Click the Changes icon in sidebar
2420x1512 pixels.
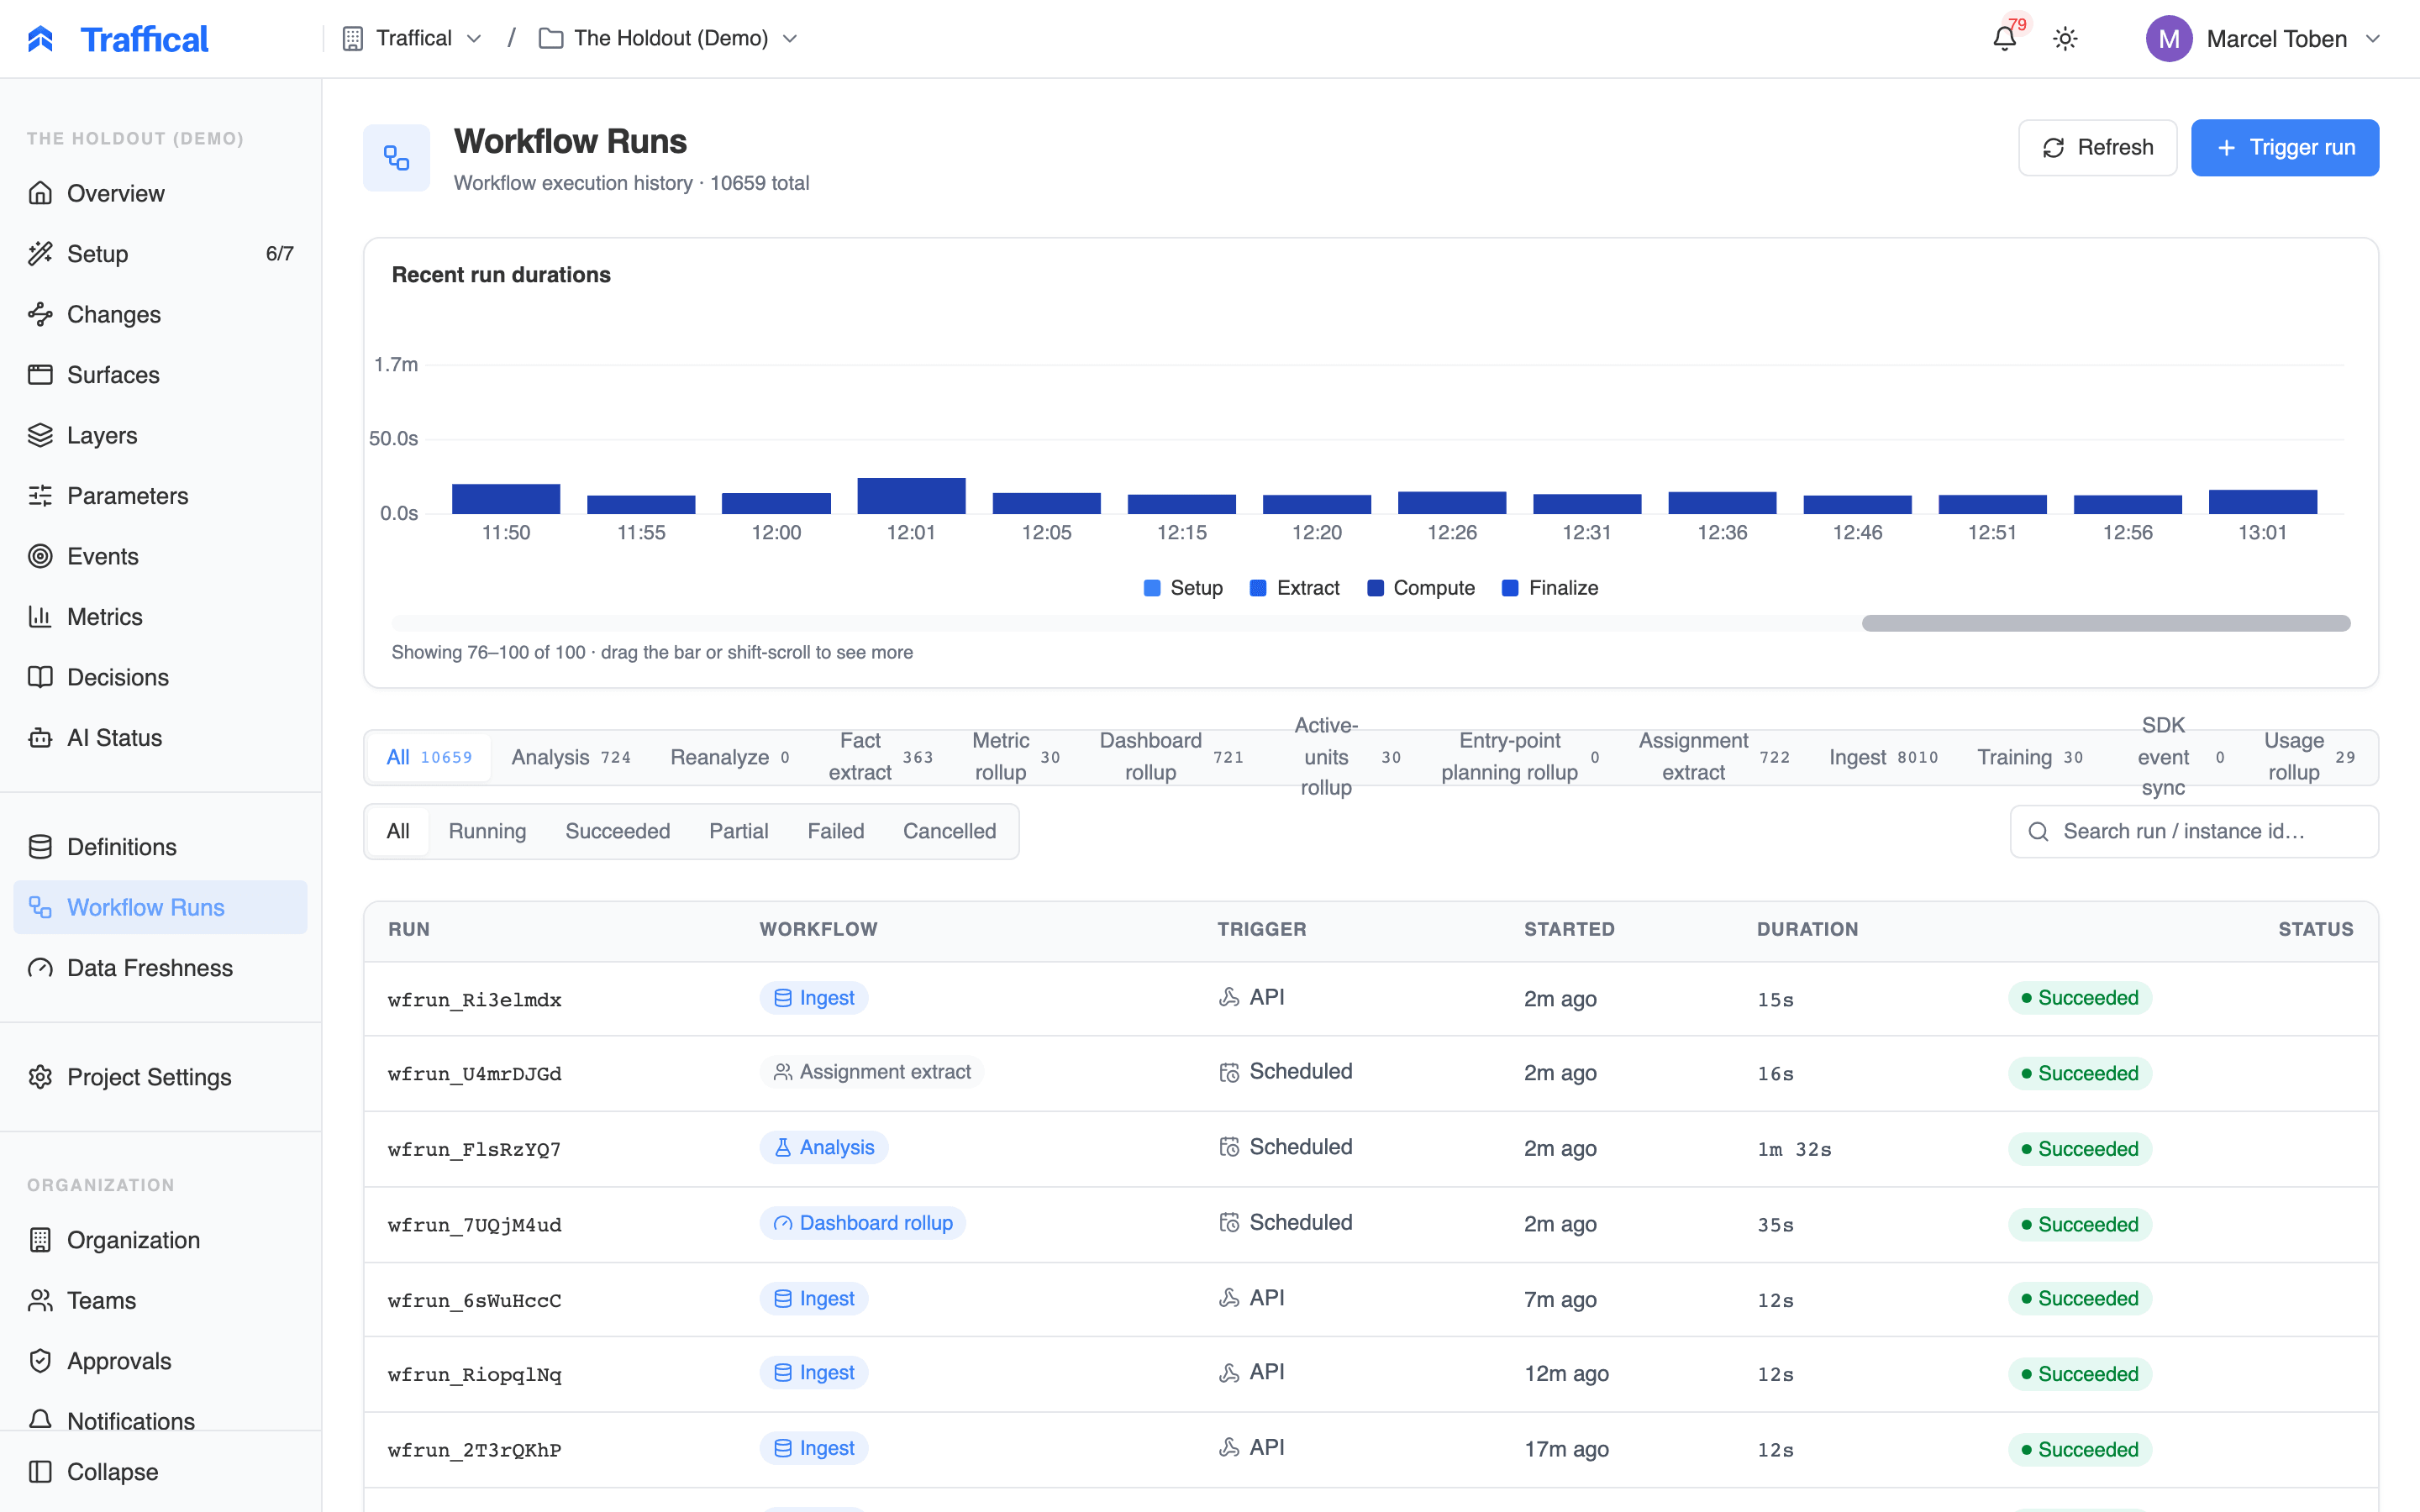(40, 314)
